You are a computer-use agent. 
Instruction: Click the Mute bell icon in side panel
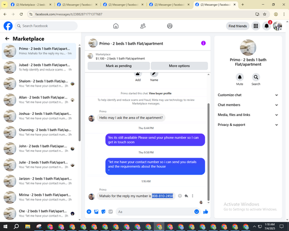pos(240,77)
